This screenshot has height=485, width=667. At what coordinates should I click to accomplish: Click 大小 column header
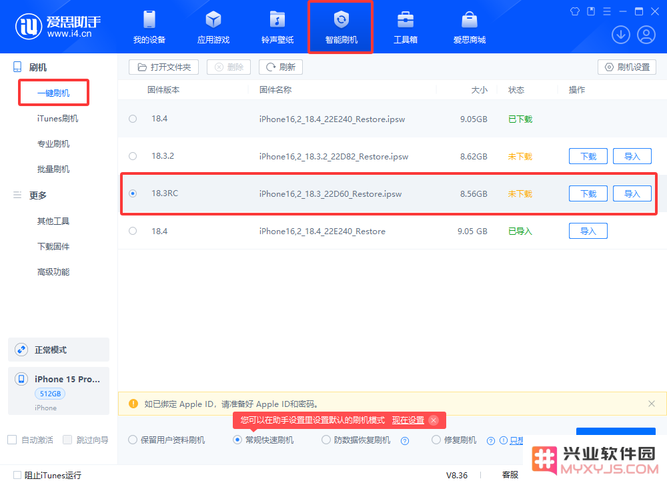click(480, 90)
